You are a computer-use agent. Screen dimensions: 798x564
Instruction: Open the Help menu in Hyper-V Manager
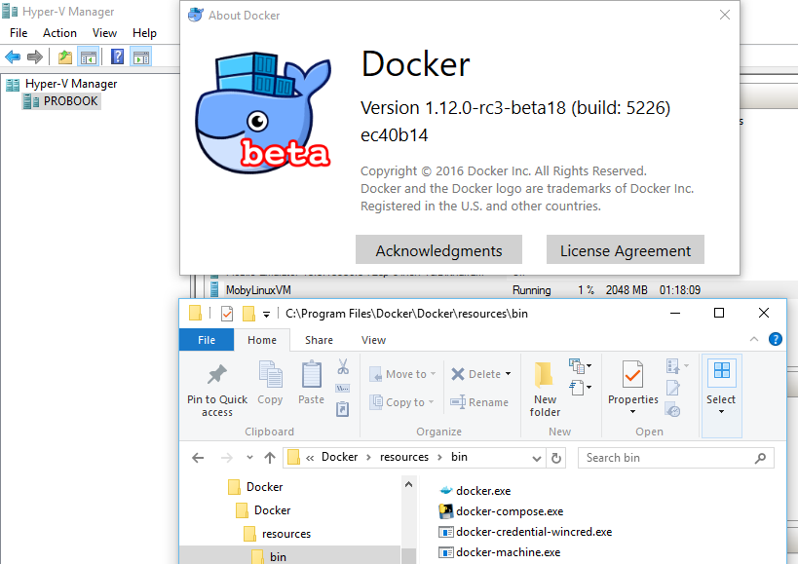coord(144,33)
